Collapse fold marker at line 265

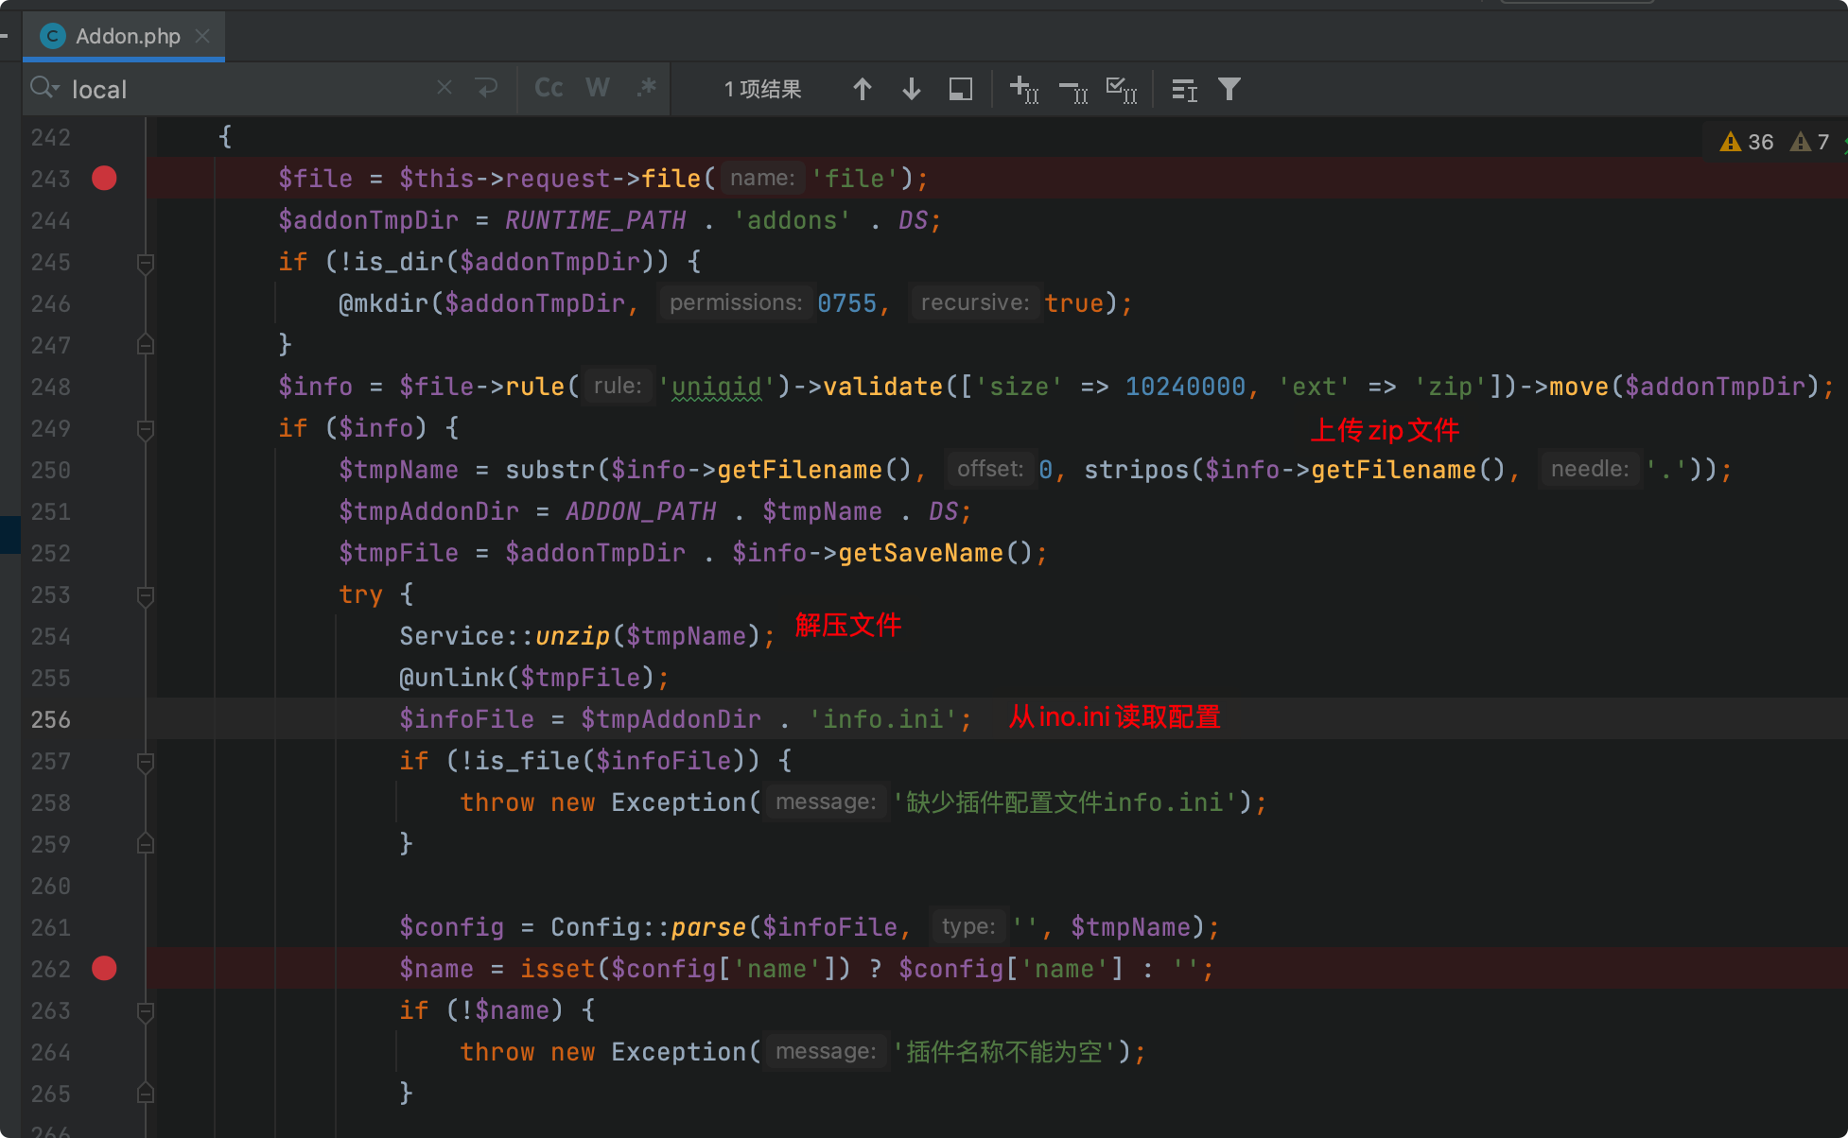[x=146, y=1094]
